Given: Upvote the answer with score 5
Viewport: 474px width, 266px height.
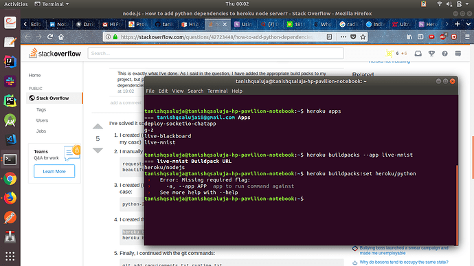Looking at the screenshot, I should tap(98, 126).
